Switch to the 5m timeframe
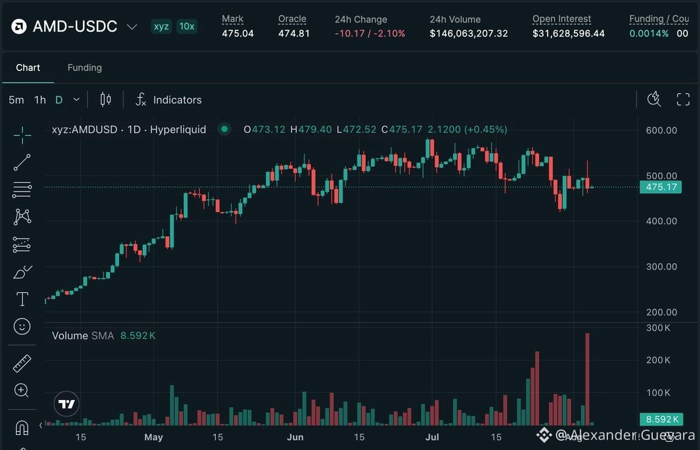Viewport: 700px width, 450px height. click(x=16, y=100)
